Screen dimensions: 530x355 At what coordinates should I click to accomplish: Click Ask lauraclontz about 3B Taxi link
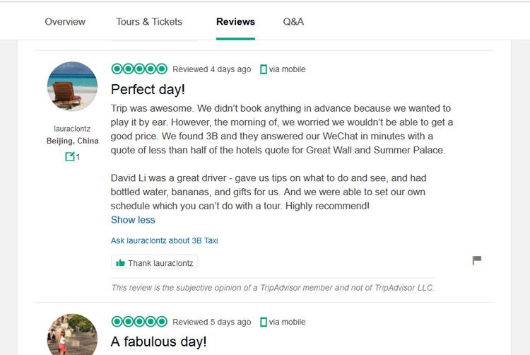click(x=164, y=240)
